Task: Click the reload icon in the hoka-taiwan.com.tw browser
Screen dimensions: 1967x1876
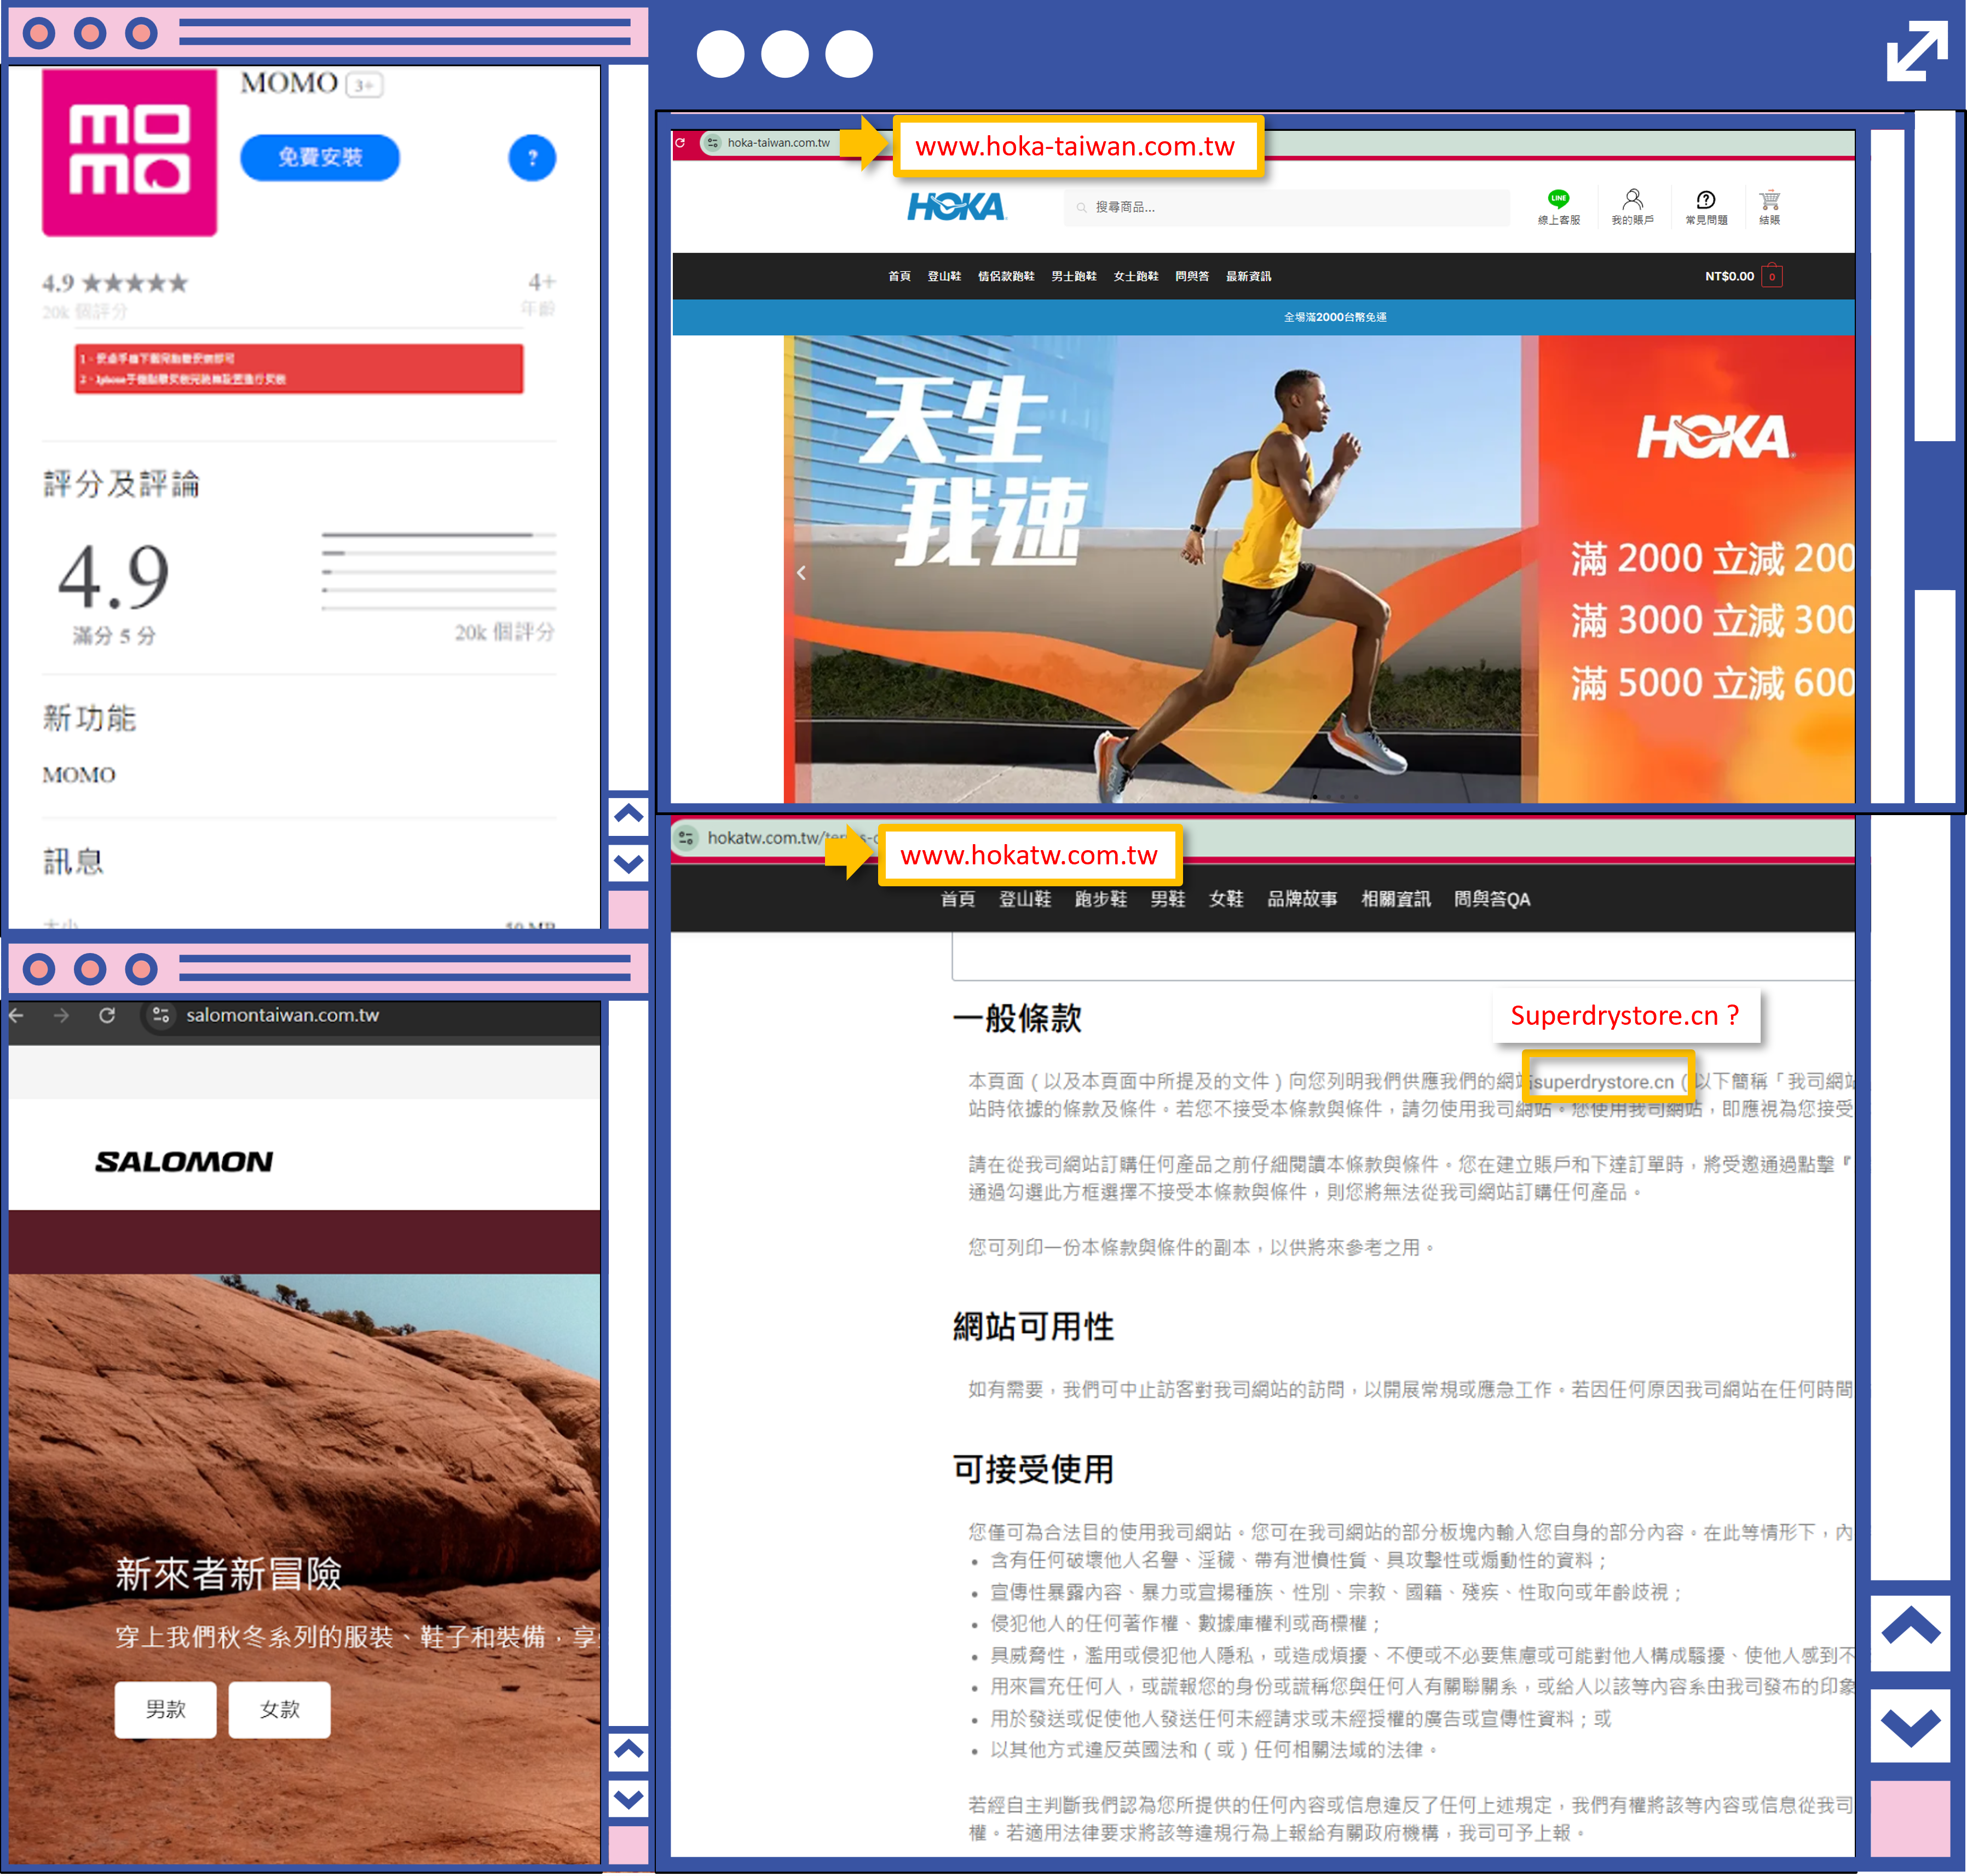Action: pos(680,142)
